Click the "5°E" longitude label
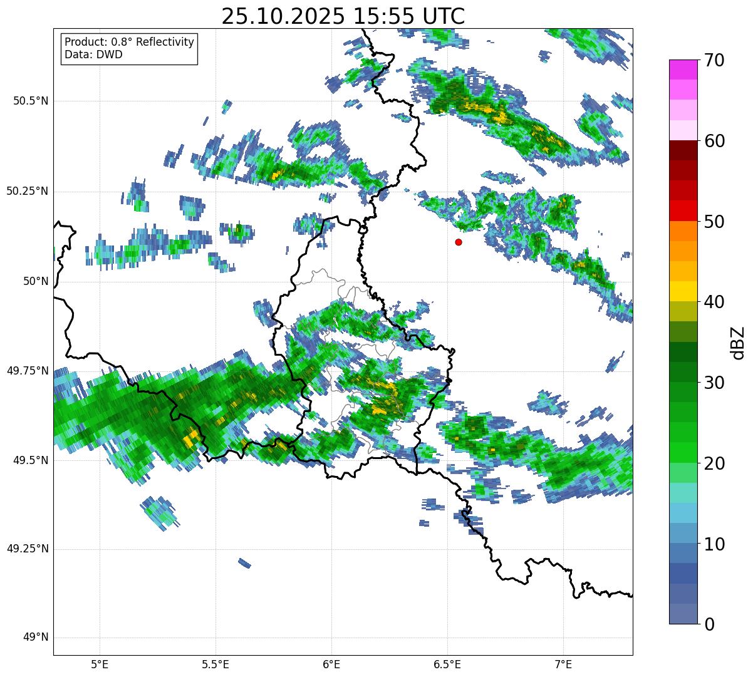This screenshot has height=677, width=753. pos(100,664)
